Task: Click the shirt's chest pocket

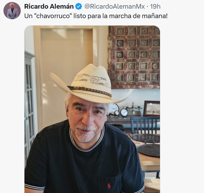Action: (x=109, y=184)
